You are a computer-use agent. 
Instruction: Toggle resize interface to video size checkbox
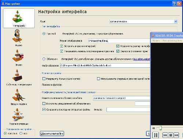click(118, 46)
